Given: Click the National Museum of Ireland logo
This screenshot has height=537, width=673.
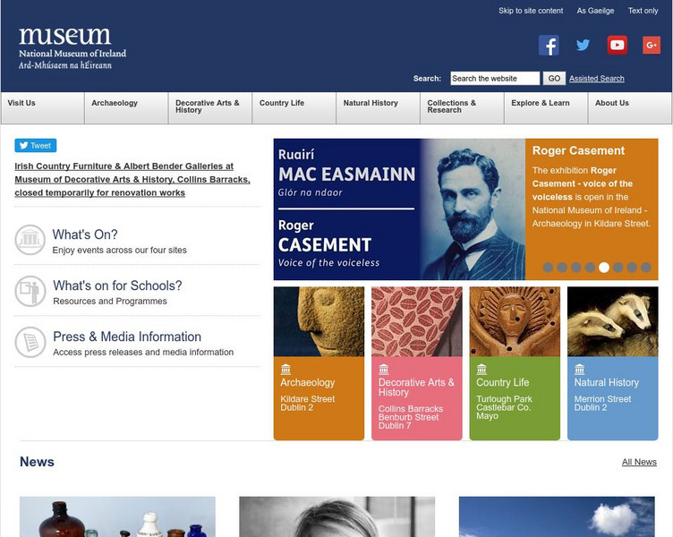Looking at the screenshot, I should (x=72, y=48).
